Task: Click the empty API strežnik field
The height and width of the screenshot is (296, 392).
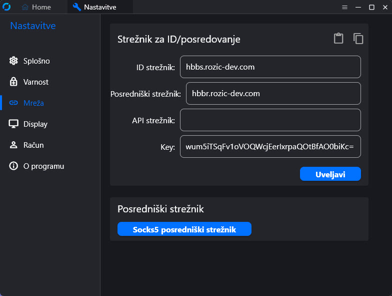Action: 270,120
